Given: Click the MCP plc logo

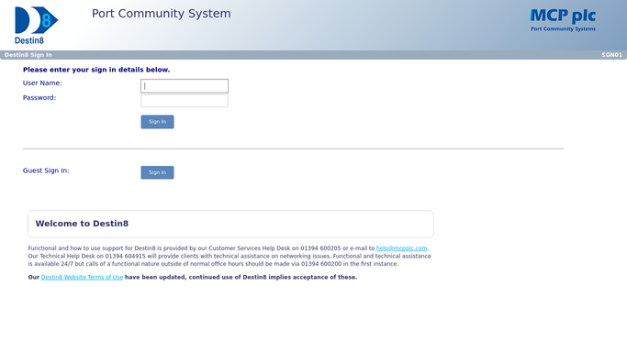Looking at the screenshot, I should (563, 20).
